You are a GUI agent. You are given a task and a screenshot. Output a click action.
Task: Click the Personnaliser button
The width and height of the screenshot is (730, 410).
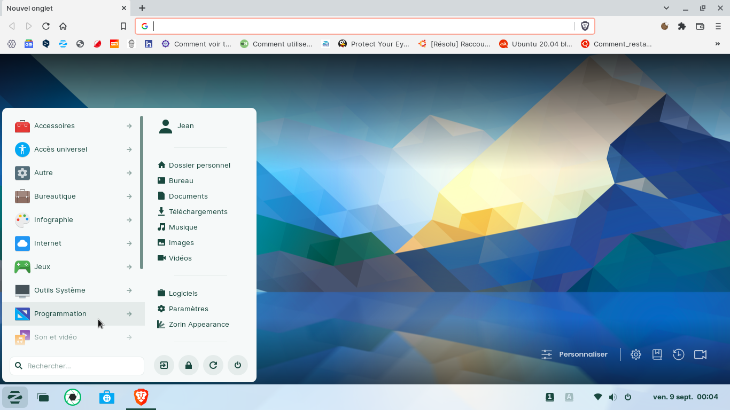pos(574,354)
